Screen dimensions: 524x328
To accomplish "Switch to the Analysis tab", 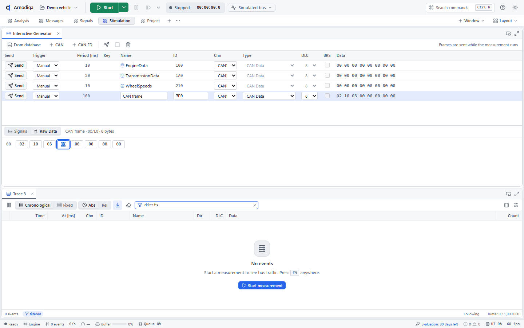I will [x=18, y=21].
